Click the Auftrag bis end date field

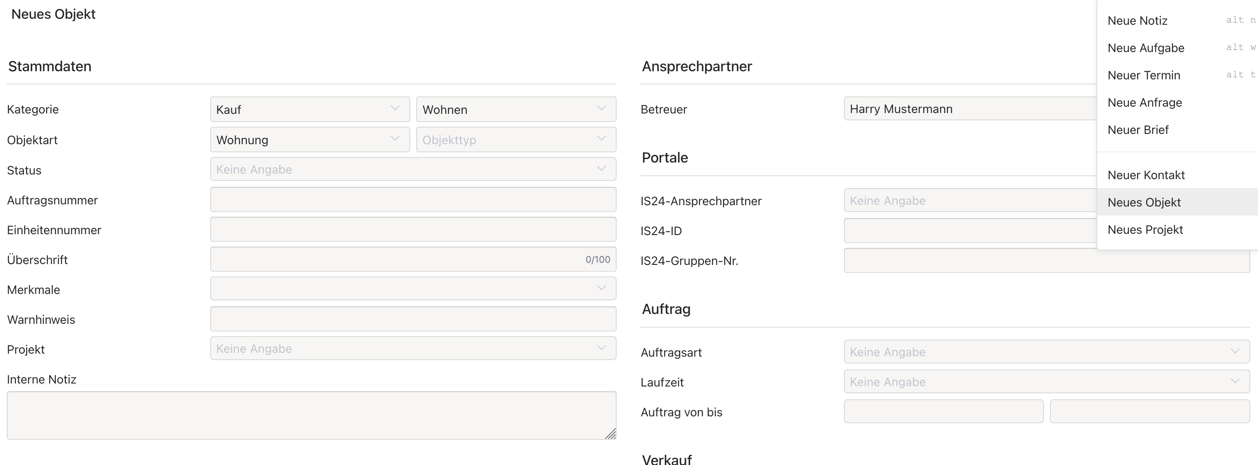coord(1149,412)
